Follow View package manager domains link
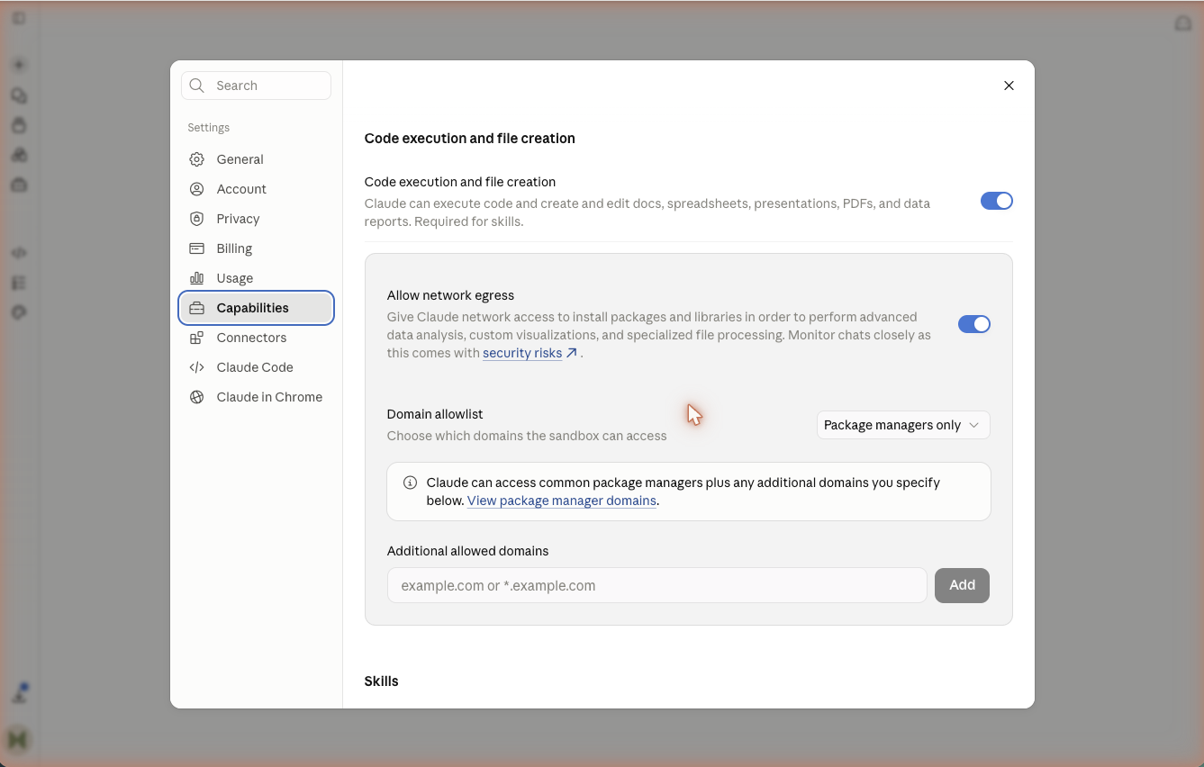This screenshot has width=1204, height=767. pyautogui.click(x=561, y=501)
